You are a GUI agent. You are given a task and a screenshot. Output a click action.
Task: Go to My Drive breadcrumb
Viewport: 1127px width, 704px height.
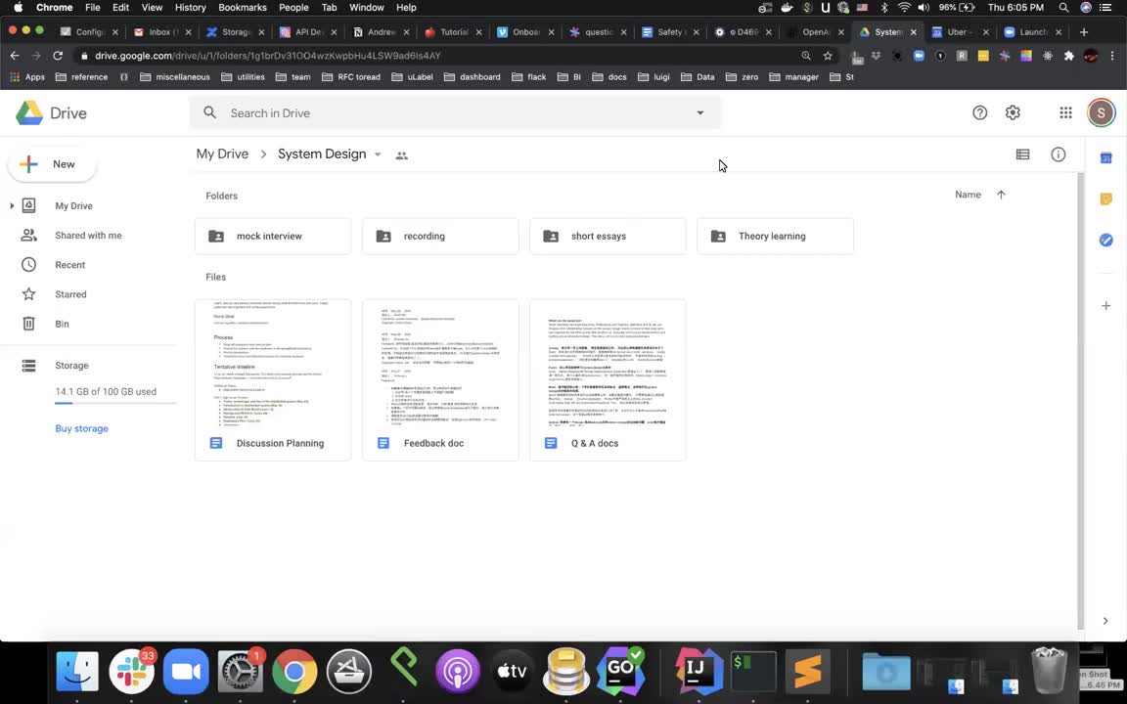pyautogui.click(x=222, y=154)
